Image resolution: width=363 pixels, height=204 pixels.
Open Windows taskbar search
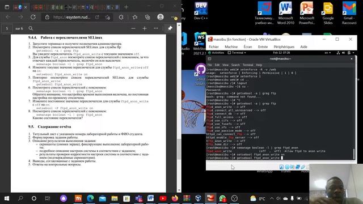tap(20, 198)
